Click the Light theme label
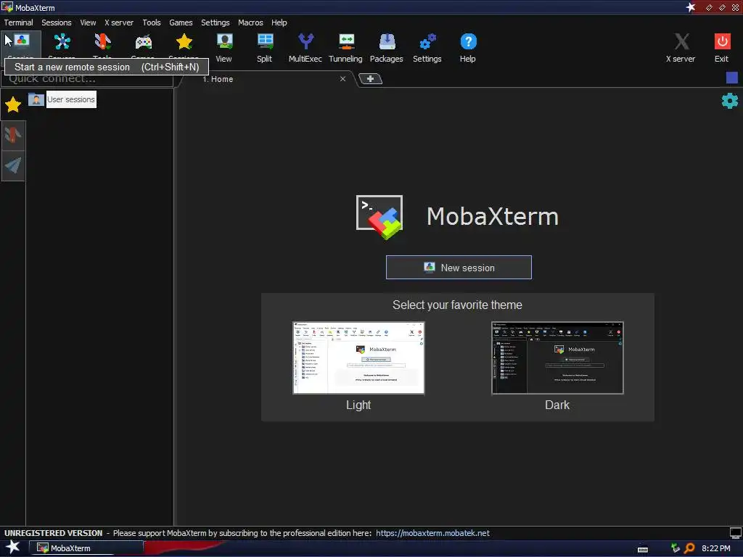743x557 pixels. (358, 405)
